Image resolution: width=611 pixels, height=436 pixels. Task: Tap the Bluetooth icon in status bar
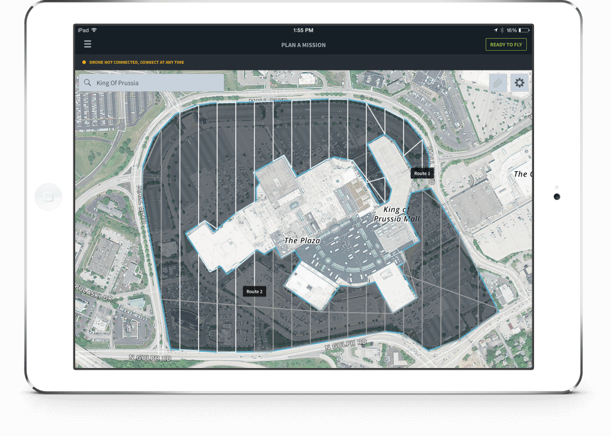pos(502,30)
